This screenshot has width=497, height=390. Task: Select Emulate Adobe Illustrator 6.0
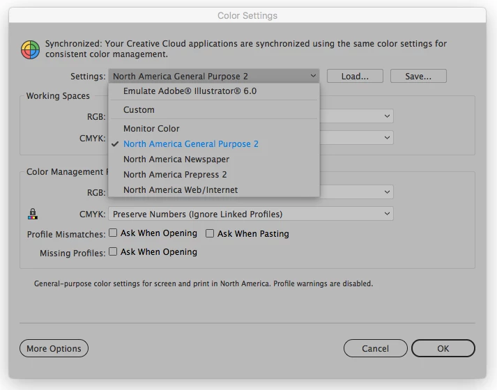[x=213, y=91]
